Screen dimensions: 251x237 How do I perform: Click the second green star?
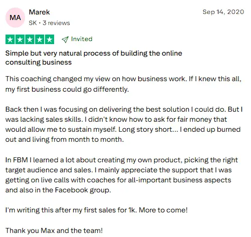(x=20, y=40)
